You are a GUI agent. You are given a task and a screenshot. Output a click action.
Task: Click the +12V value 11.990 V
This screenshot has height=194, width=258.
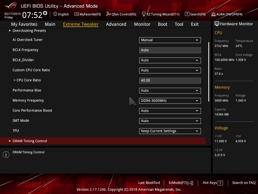[221, 141]
